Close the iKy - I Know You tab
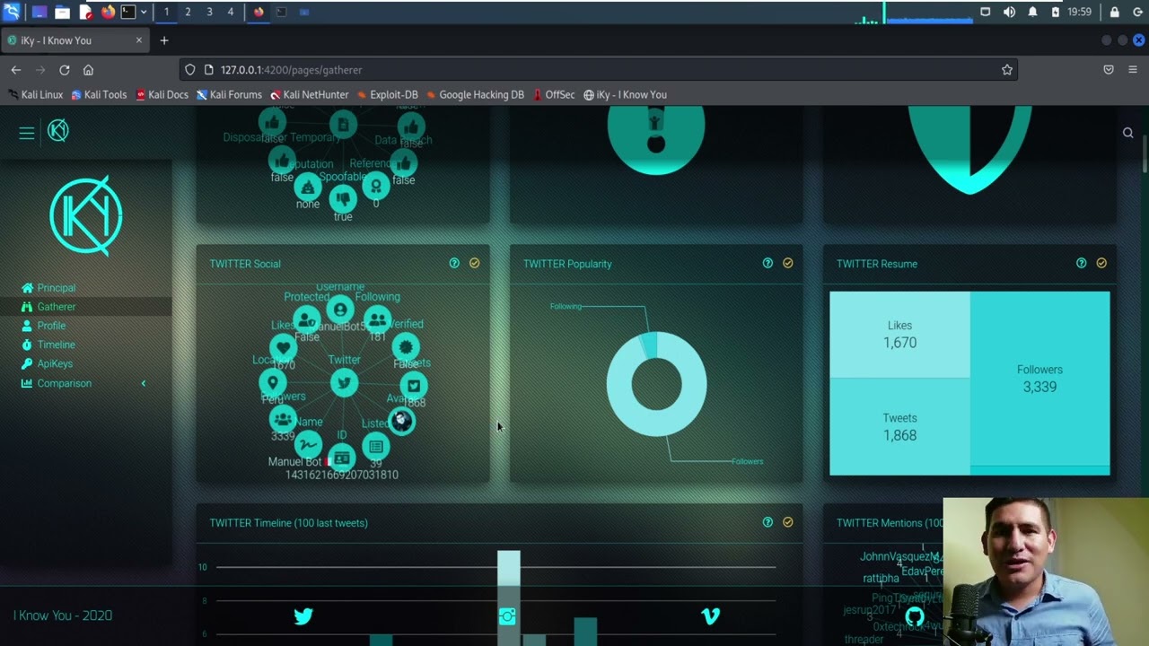 (x=138, y=40)
